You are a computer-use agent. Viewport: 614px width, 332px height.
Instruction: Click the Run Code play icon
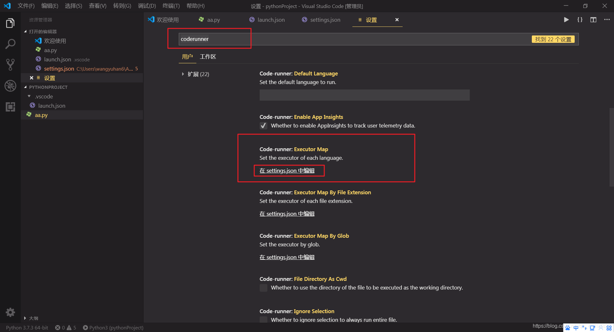(x=566, y=20)
